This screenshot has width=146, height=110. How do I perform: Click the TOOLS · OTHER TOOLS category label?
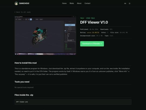87,18
